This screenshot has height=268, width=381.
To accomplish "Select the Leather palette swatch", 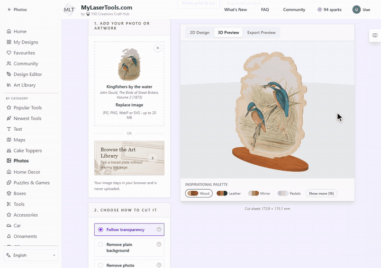I will [229, 193].
